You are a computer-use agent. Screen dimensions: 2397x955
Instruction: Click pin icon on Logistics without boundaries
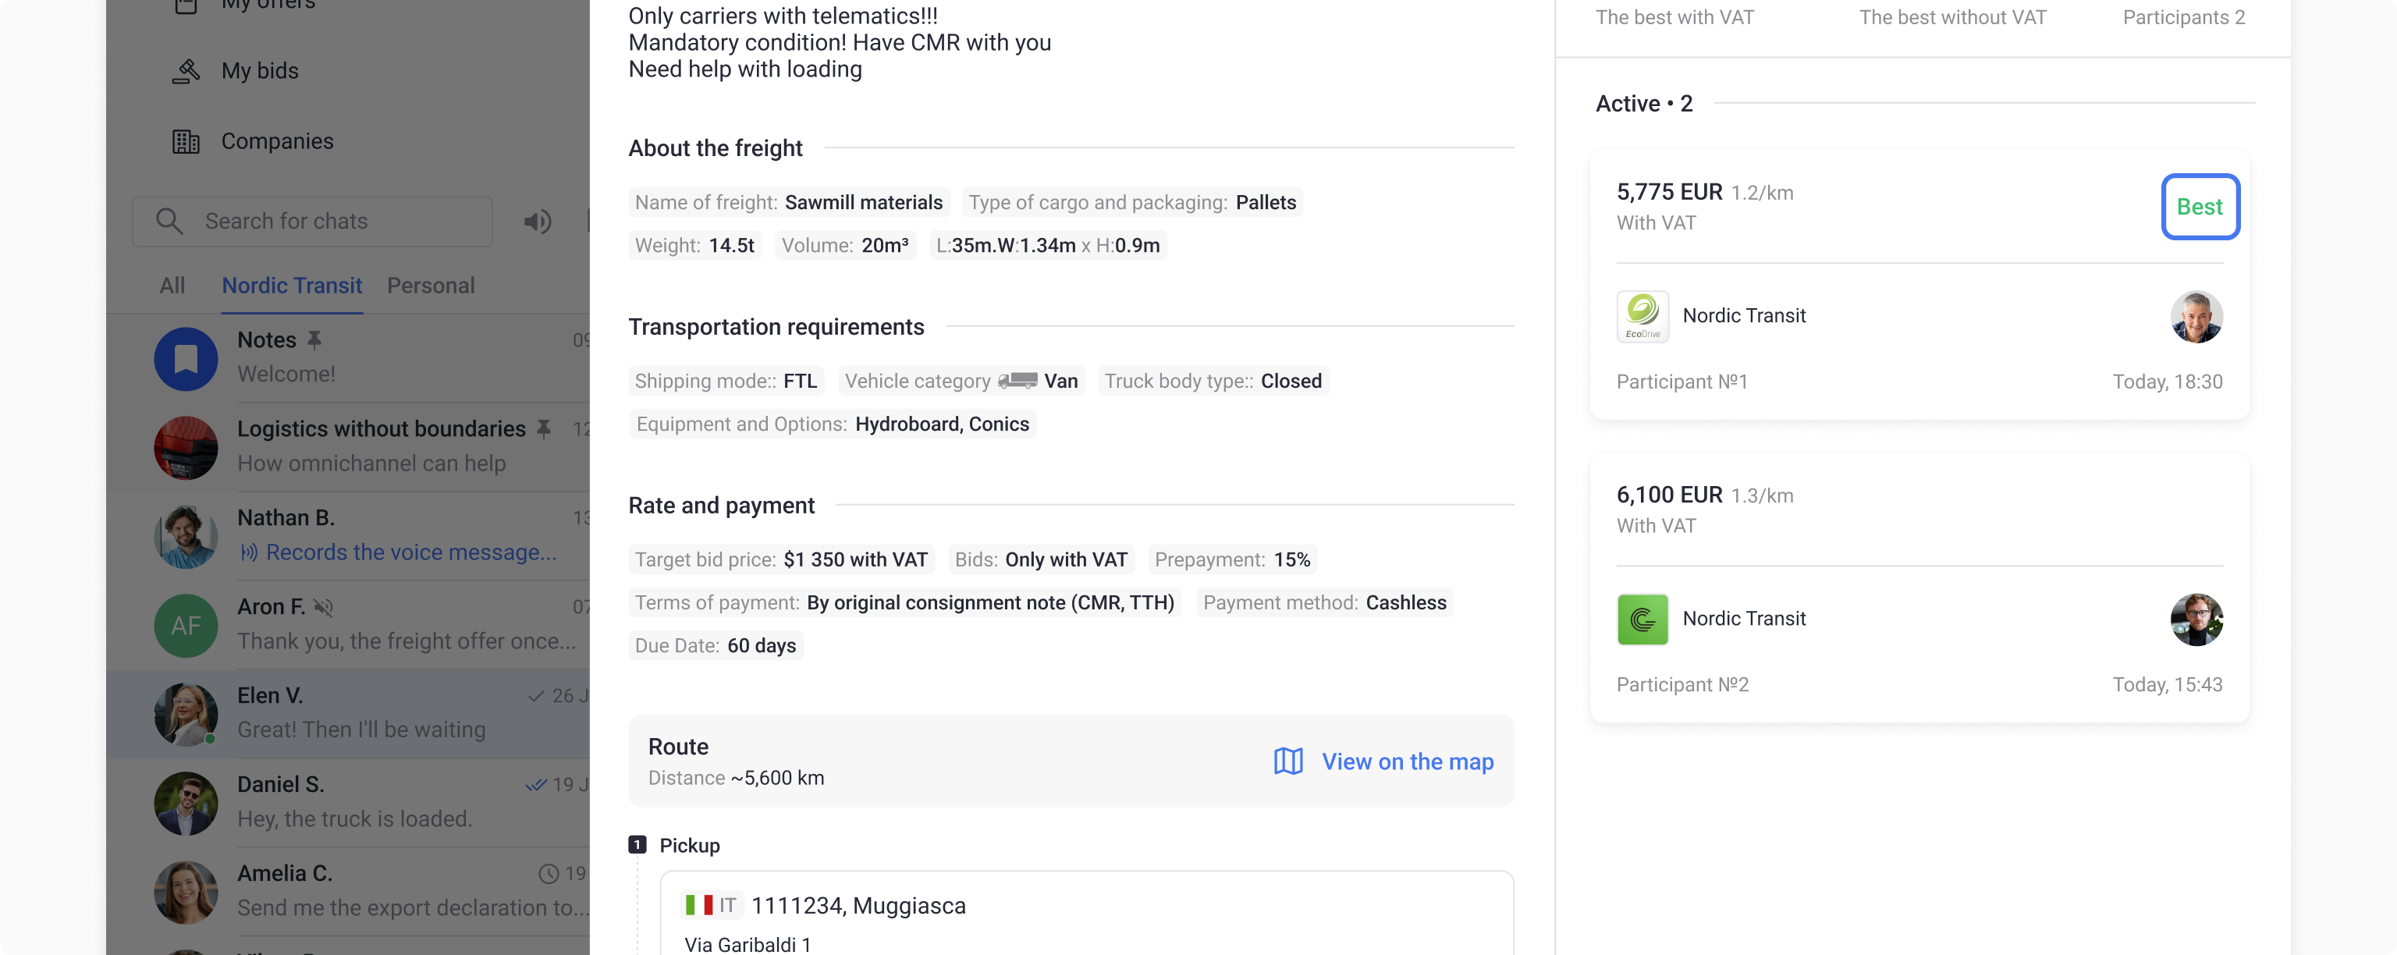(545, 428)
